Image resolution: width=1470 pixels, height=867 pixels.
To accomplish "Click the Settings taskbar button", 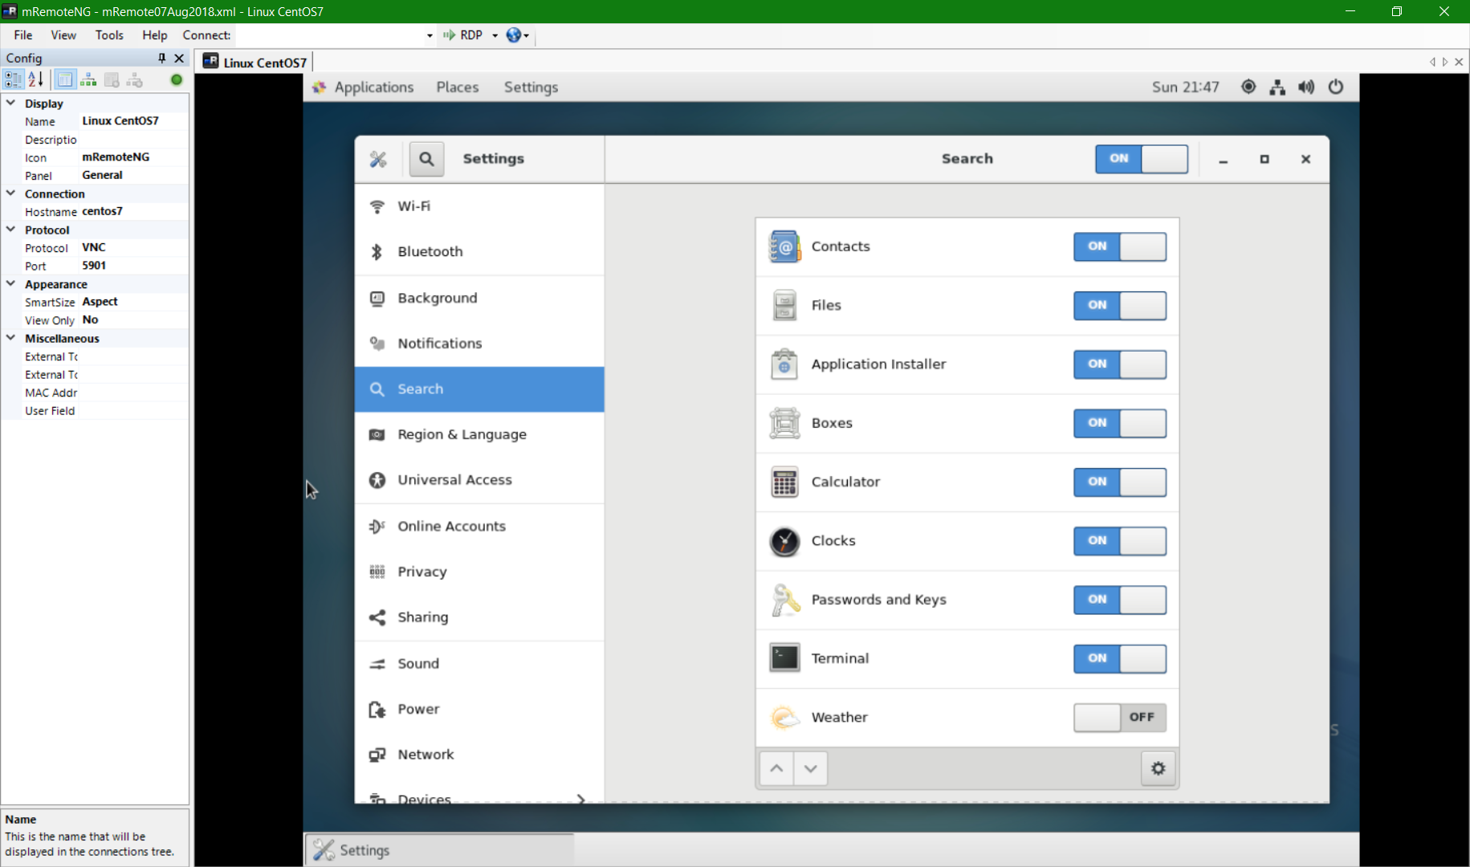I will coord(439,850).
